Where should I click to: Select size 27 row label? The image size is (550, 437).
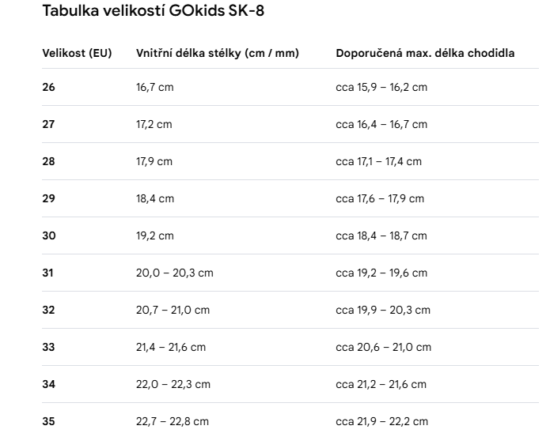pyautogui.click(x=48, y=124)
